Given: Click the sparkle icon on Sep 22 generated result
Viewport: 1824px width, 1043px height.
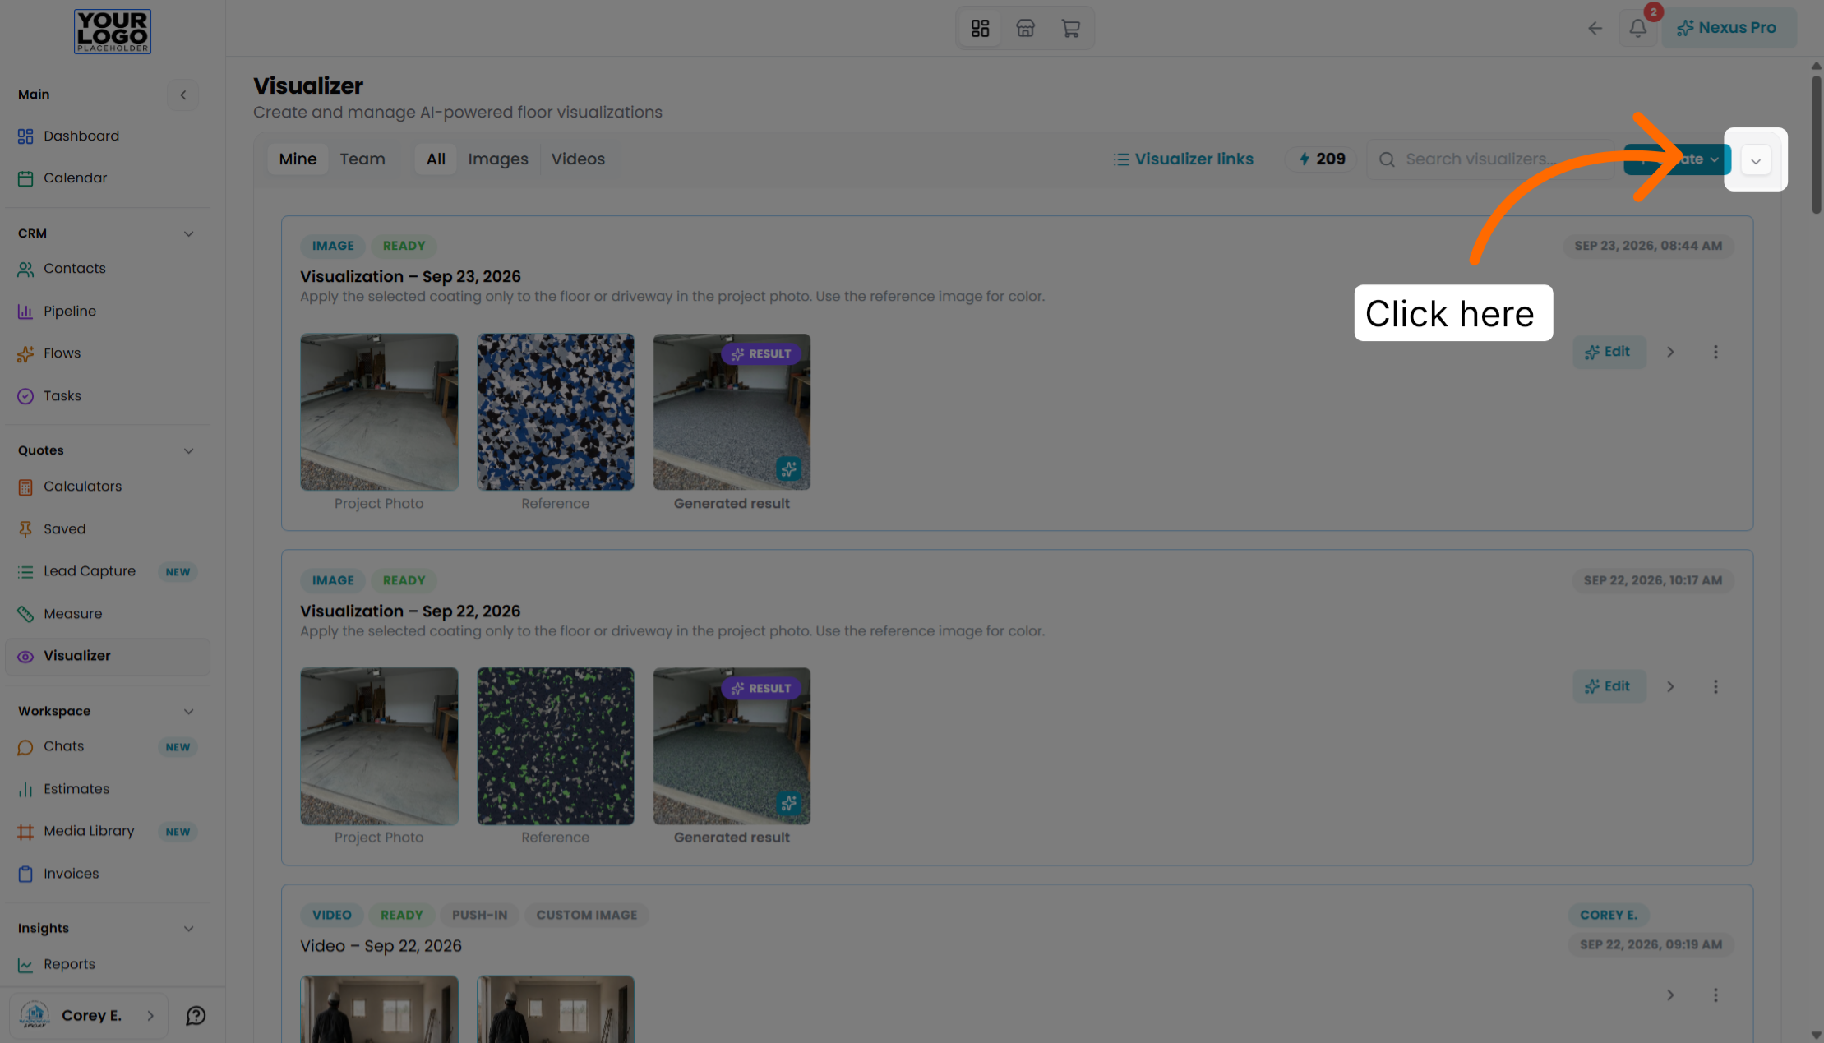Looking at the screenshot, I should click(x=789, y=803).
